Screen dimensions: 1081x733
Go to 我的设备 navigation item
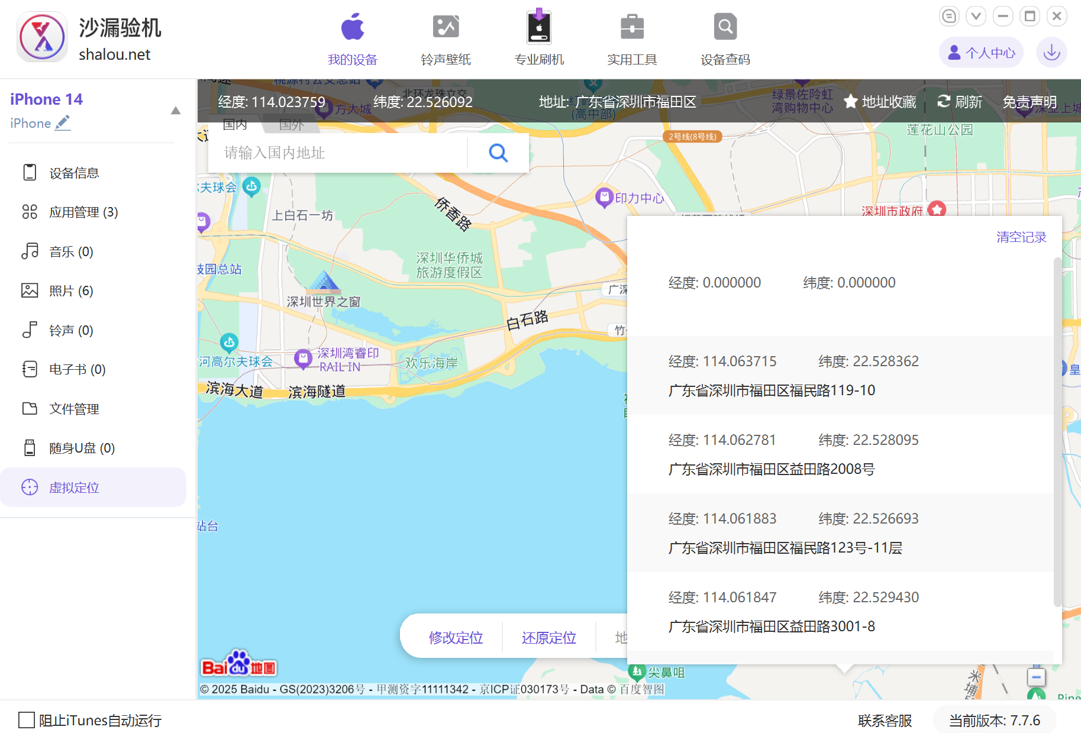click(x=352, y=38)
